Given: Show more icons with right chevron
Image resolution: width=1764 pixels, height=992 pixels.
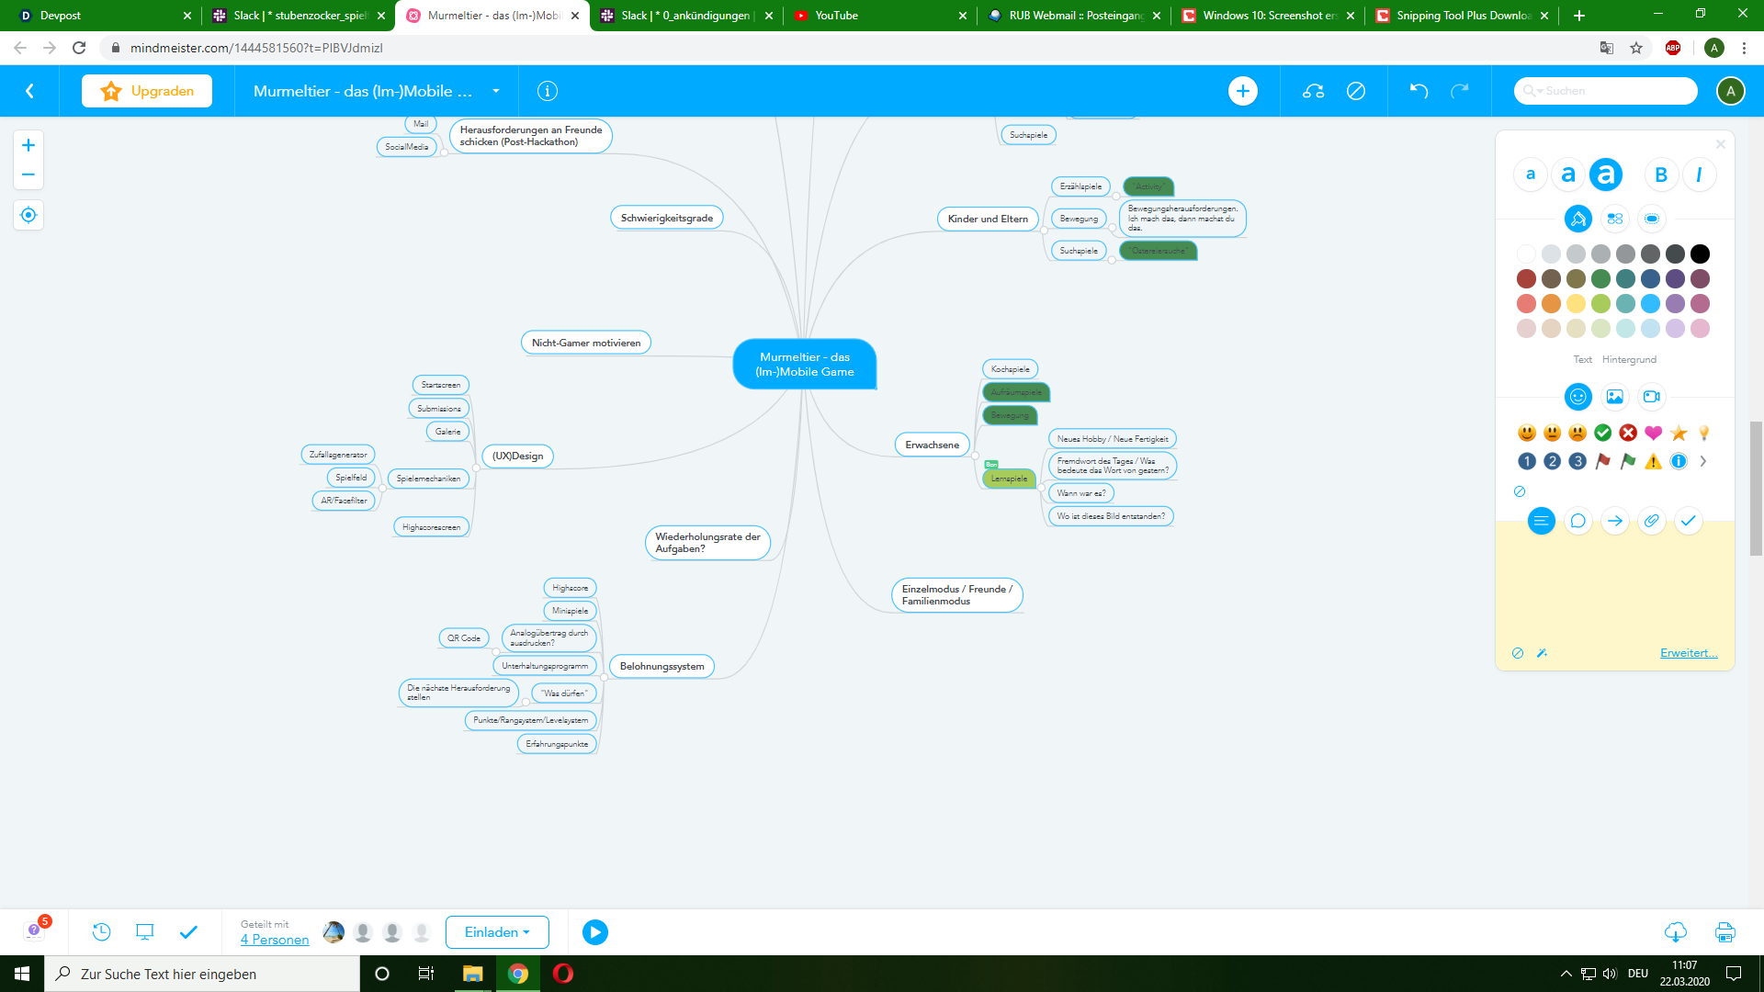Looking at the screenshot, I should tap(1702, 461).
